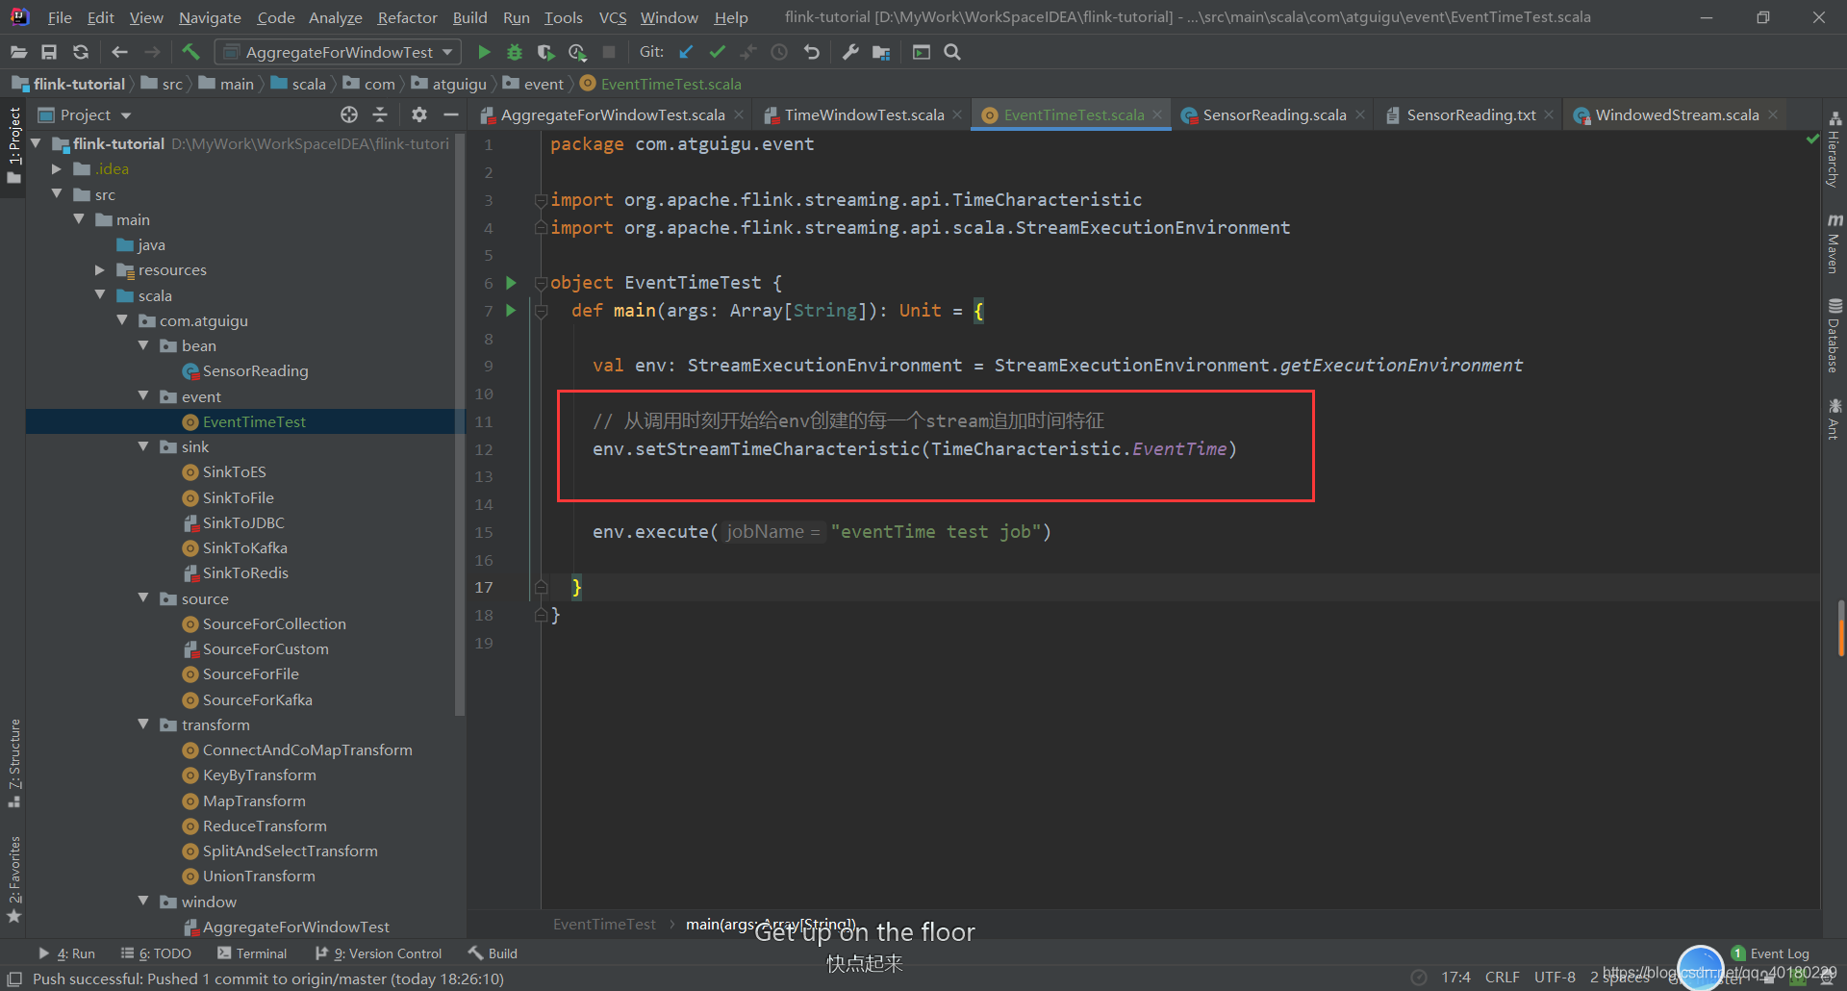Viewport: 1847px width, 991px height.
Task: Open the Build tool window
Action: [493, 953]
